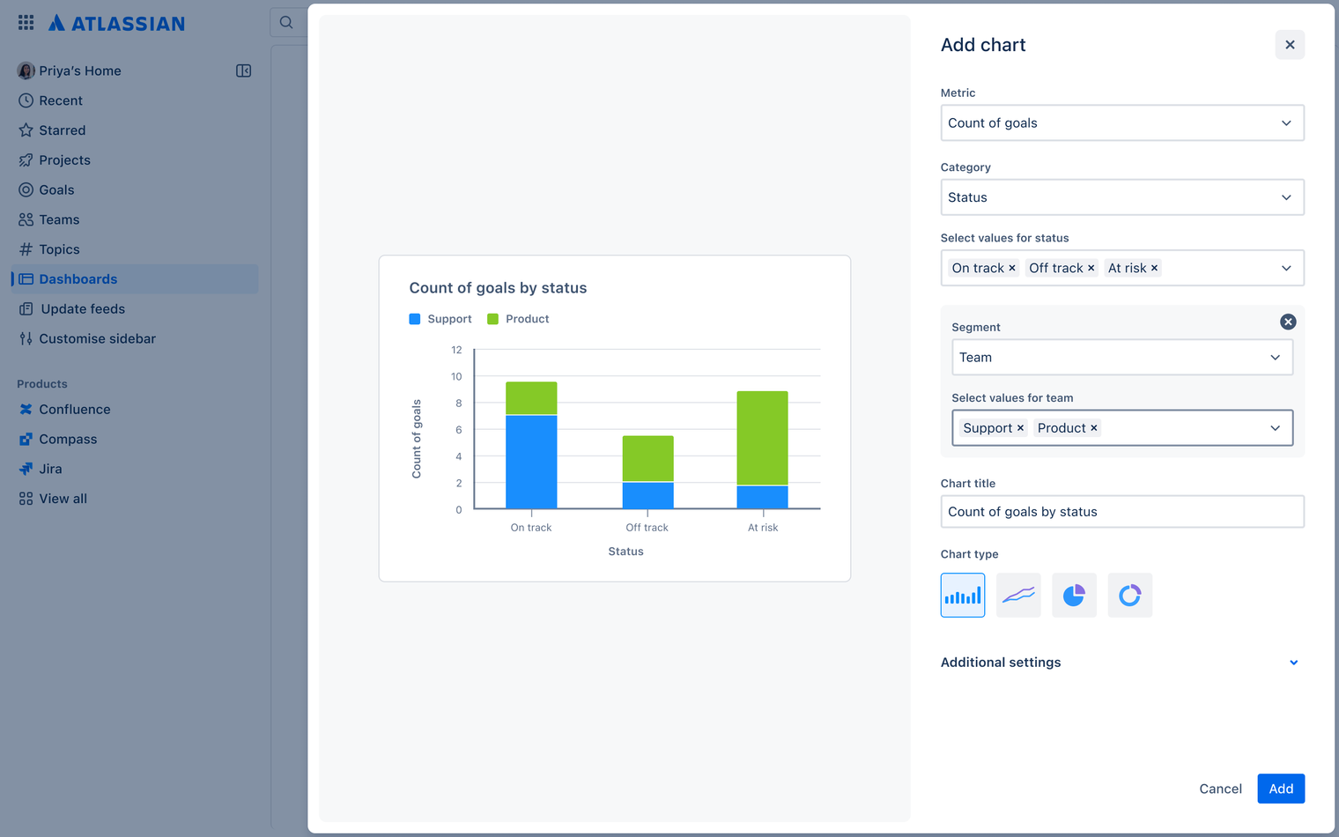Remove the Team segment

point(1289,322)
